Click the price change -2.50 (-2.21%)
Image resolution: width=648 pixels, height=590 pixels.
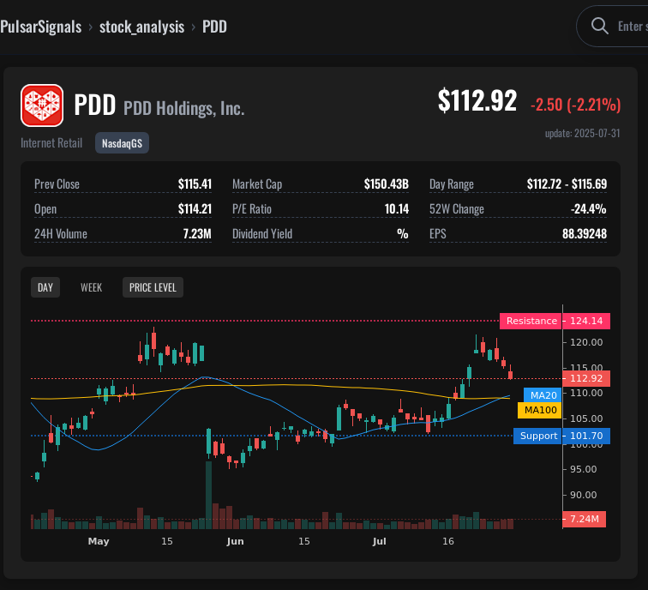575,105
